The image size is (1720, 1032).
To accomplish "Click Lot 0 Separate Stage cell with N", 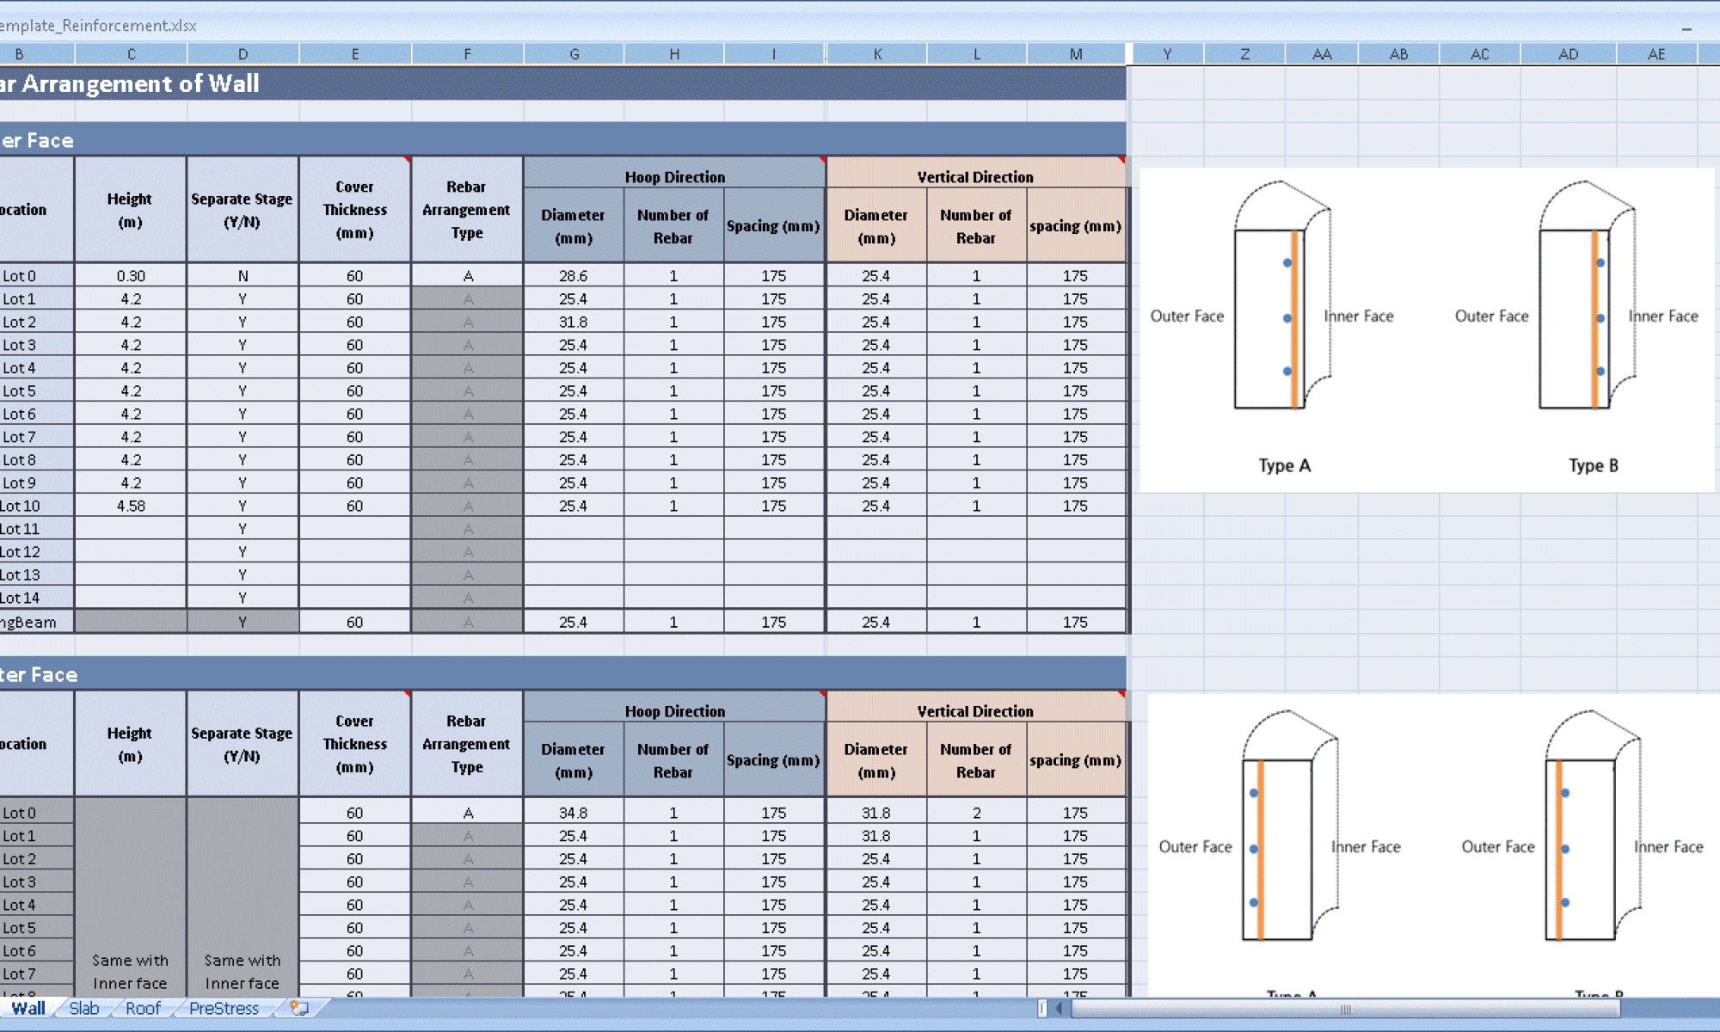I will click(243, 276).
